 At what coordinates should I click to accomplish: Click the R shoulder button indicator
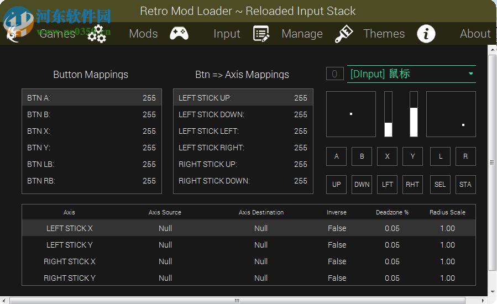[465, 156]
